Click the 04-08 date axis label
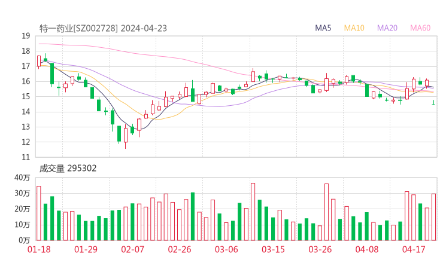 coord(367,249)
